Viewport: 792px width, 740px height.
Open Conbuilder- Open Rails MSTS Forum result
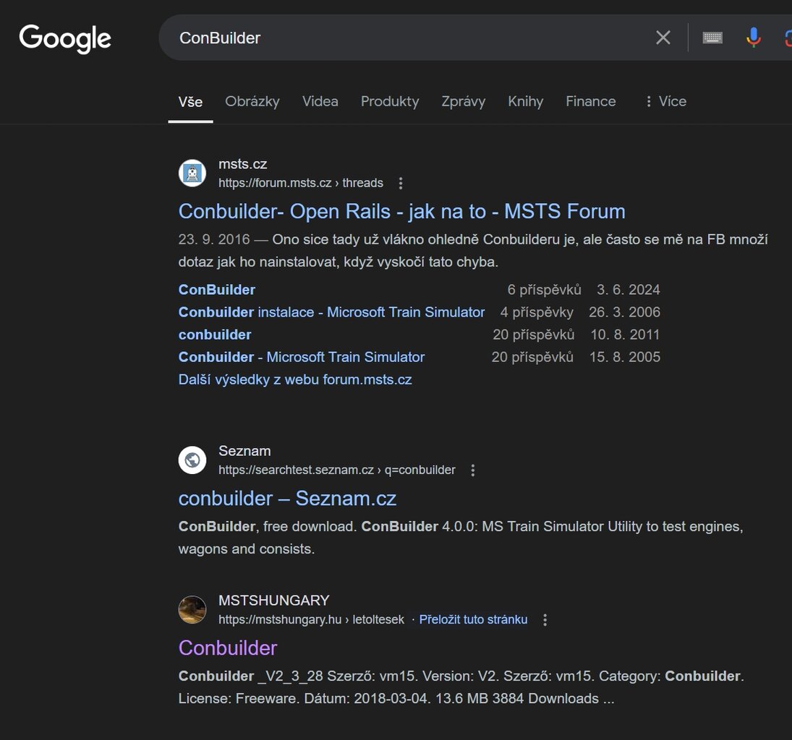pyautogui.click(x=401, y=211)
